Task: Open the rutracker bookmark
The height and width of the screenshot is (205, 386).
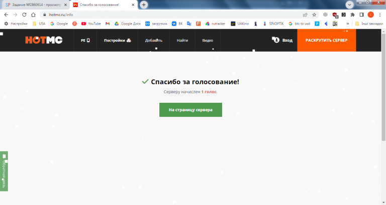Action: pyautogui.click(x=216, y=24)
